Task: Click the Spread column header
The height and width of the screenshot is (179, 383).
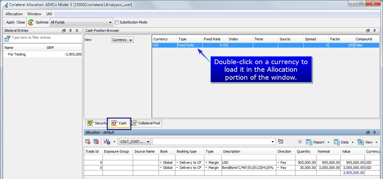Action: pos(316,39)
